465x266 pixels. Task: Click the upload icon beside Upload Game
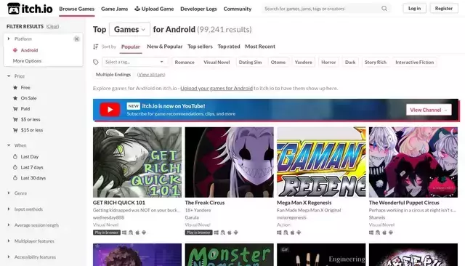pos(137,9)
